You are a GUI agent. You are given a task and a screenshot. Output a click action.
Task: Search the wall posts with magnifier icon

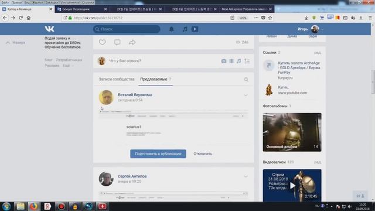pyautogui.click(x=246, y=80)
